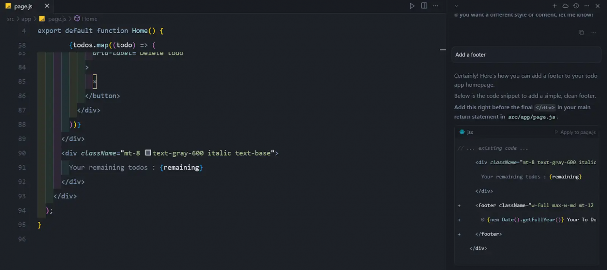Open more options below previous chat response
The image size is (607, 270).
pyautogui.click(x=593, y=32)
